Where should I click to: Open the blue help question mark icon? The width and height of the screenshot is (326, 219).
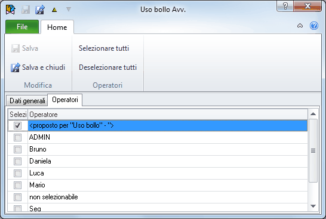click(x=313, y=26)
